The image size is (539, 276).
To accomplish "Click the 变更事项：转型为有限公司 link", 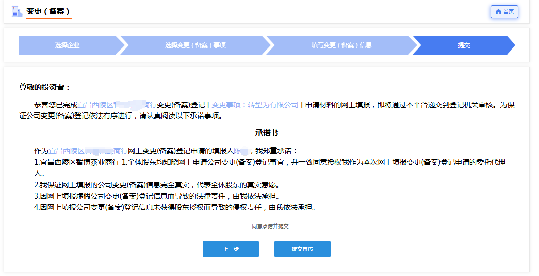I will pos(255,105).
